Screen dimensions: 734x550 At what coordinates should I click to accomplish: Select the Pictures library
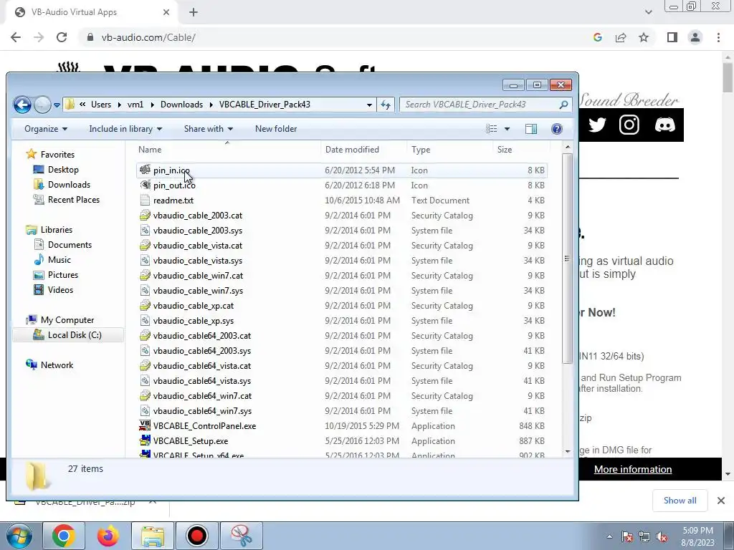point(55,275)
